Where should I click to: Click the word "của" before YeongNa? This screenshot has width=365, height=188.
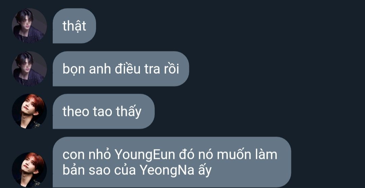click(x=125, y=170)
